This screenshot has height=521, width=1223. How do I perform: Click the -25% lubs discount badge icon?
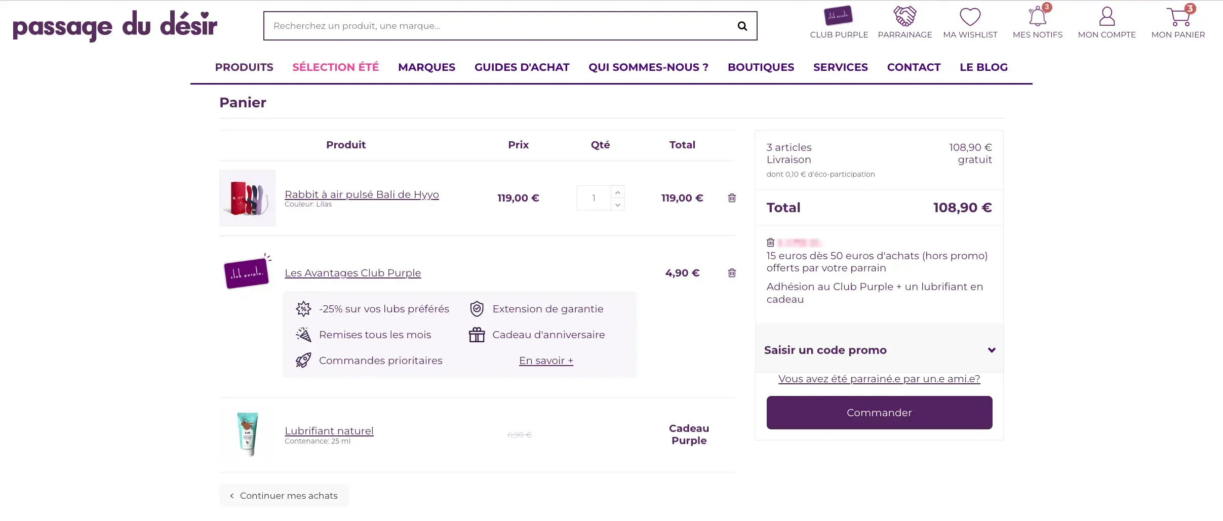[x=303, y=309]
